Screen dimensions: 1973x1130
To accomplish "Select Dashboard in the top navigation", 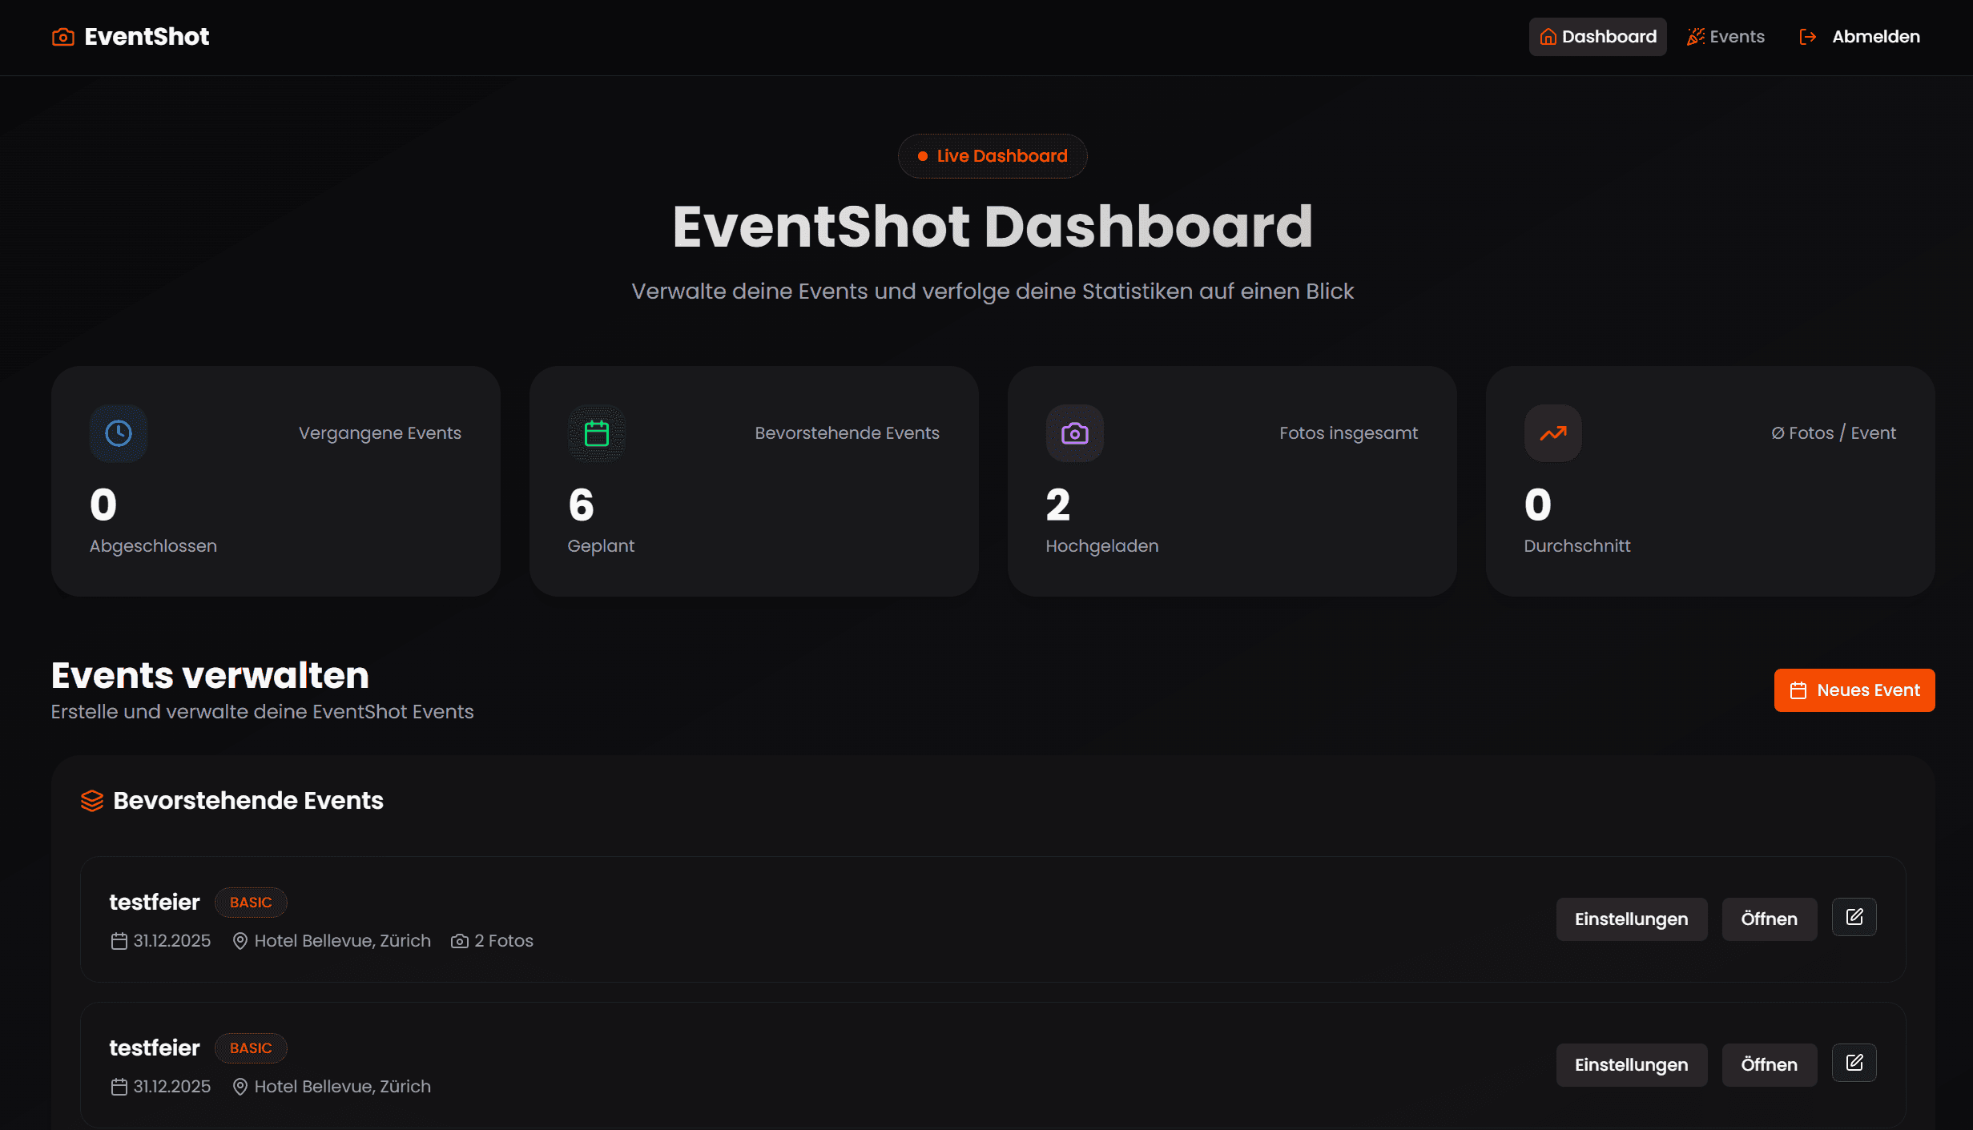I will (1597, 36).
